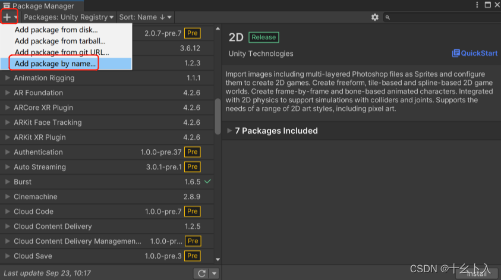Screen dimensions: 501x280
Task: Click Pre tag on Cloud Content Delivery Management
Action: [193, 241]
